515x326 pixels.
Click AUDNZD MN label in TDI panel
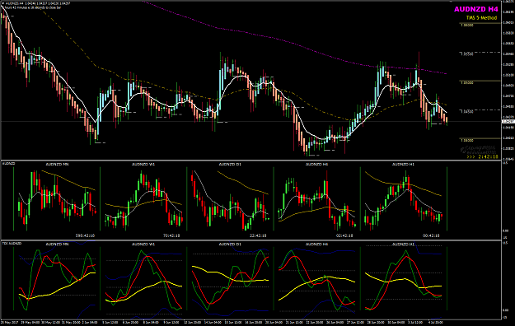tap(57, 244)
